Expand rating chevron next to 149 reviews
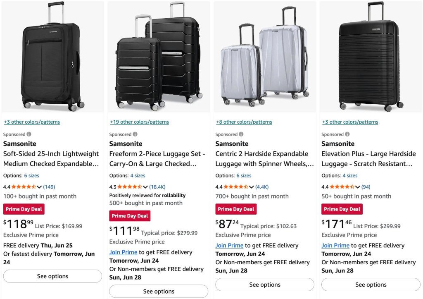This screenshot has height=299, width=423. click(x=39, y=187)
